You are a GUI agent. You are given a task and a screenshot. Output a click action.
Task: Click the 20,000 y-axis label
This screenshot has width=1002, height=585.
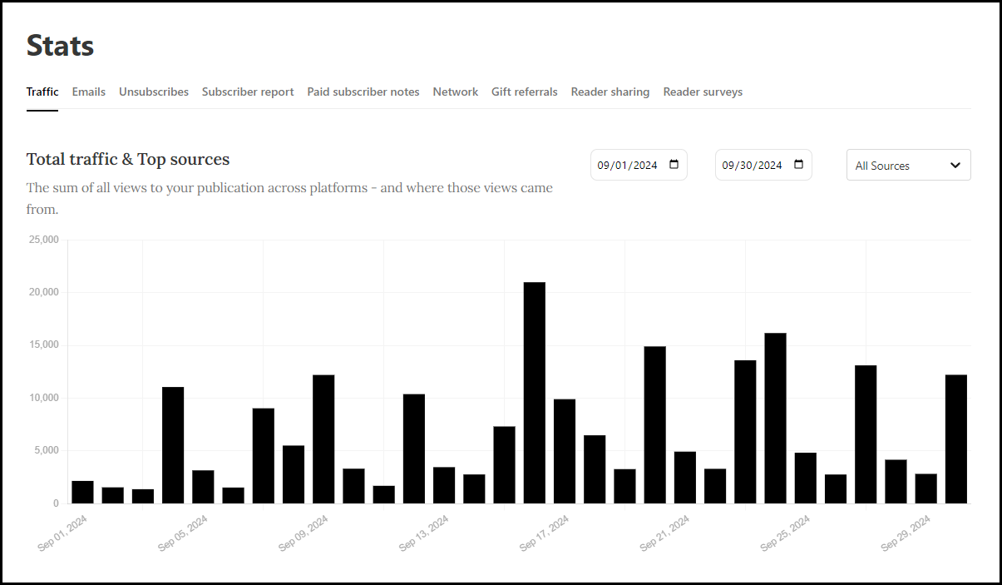tap(44, 292)
